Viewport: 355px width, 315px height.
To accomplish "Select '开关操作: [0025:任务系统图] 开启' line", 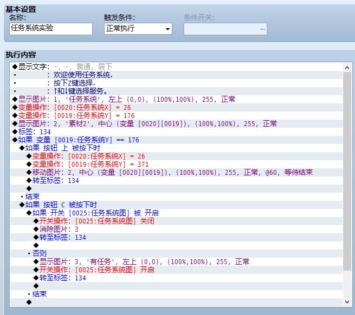I will [176, 270].
